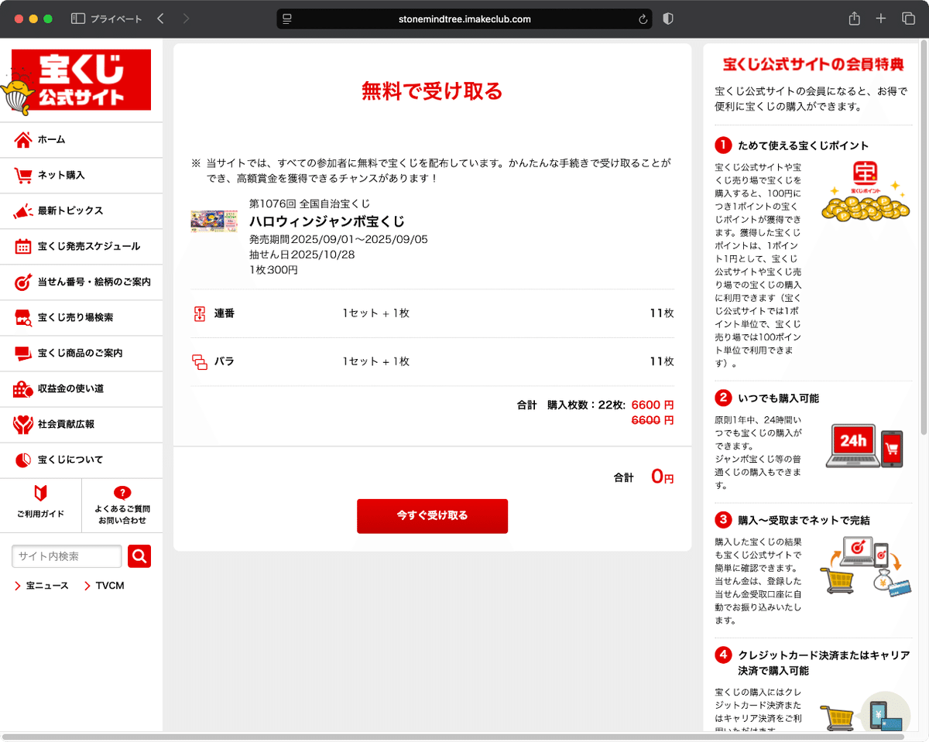Click the ハロウィンジャンボ ticket thumbnail
The height and width of the screenshot is (742, 929).
click(214, 221)
